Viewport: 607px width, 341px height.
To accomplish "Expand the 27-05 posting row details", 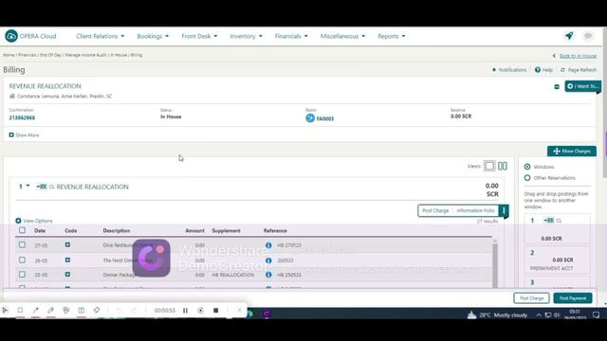I will 67,244.
